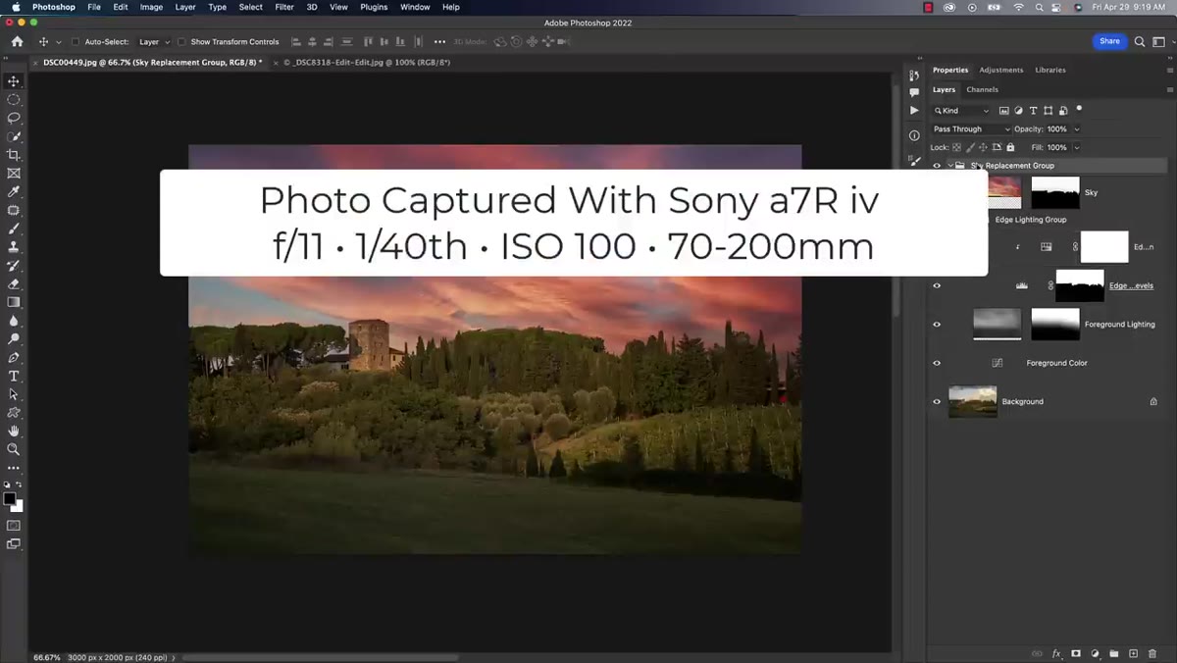The image size is (1177, 663).
Task: Select the Lasso tool
Action: point(14,118)
